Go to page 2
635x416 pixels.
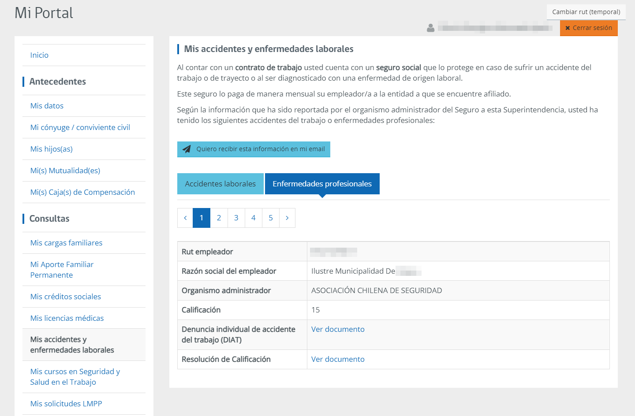pyautogui.click(x=219, y=218)
